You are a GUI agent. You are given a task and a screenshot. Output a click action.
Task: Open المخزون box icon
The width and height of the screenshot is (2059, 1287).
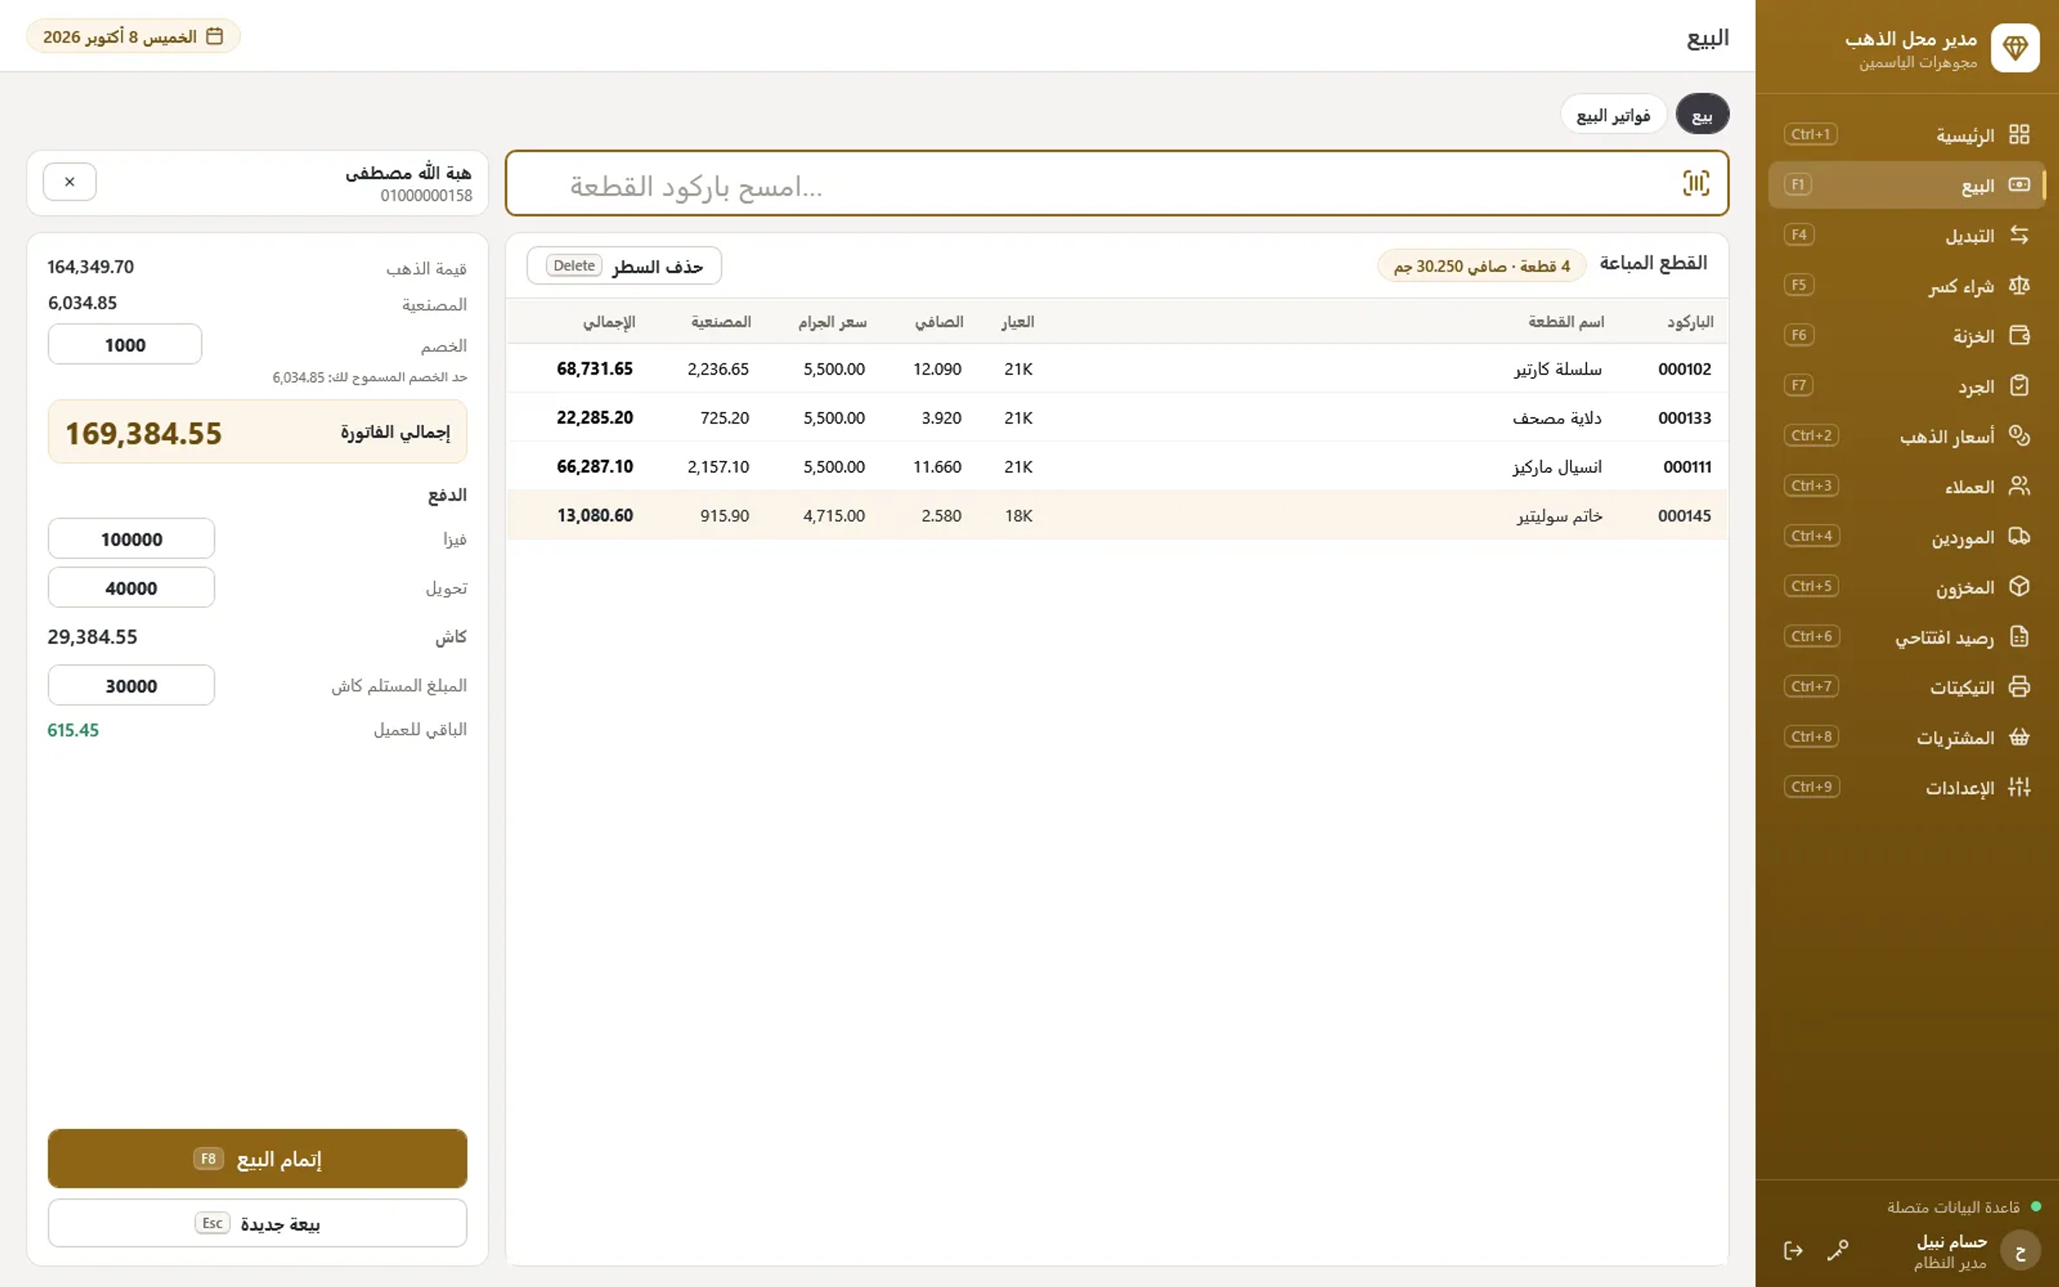coord(2019,587)
